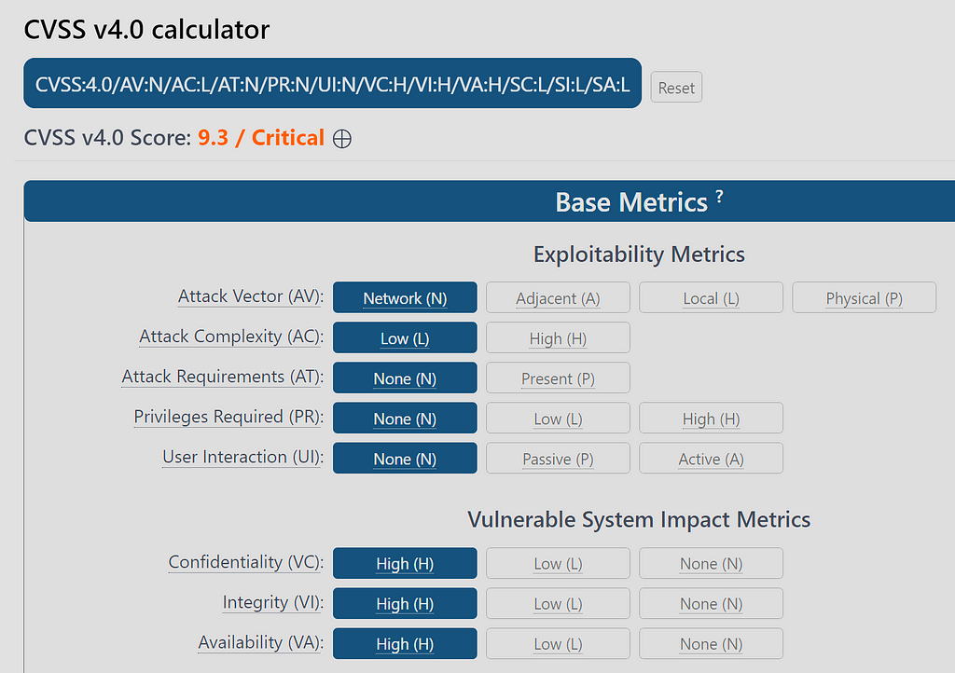Click the Reset button
955x673 pixels.
676,88
